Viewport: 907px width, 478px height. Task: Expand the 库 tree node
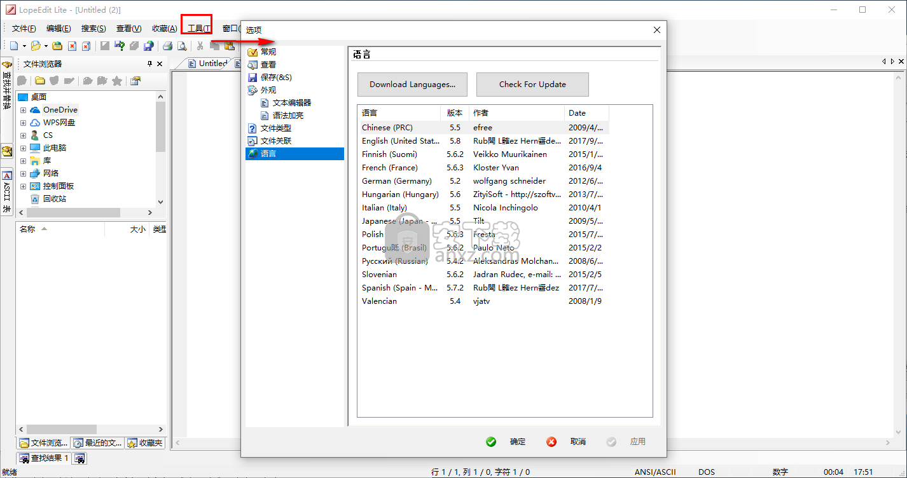click(x=23, y=161)
